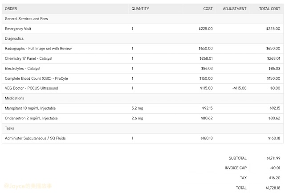The height and width of the screenshot is (193, 285).
Task: Click the Diagnostics section heading
Action: (x=14, y=39)
